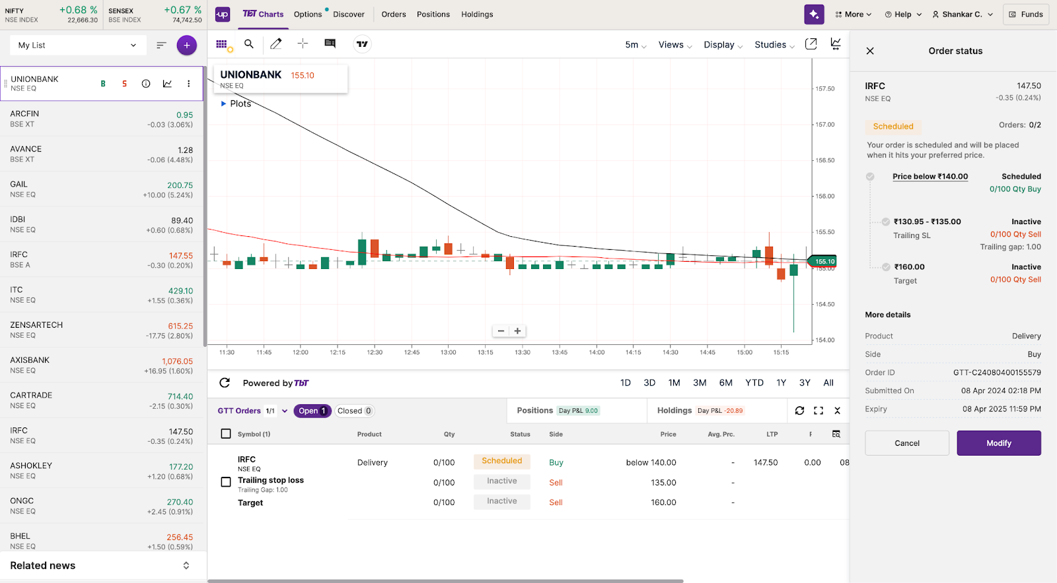Activate the crosshair tool

tap(303, 44)
